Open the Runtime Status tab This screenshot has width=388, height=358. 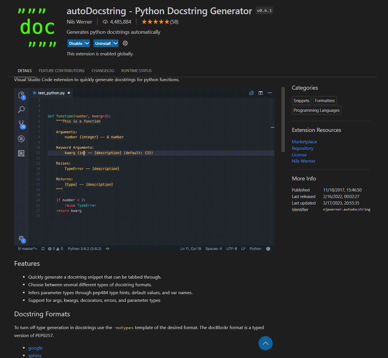(x=136, y=71)
